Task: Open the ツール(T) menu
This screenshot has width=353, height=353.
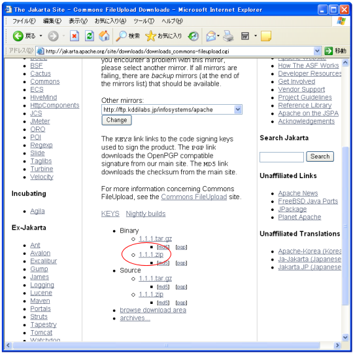Action: pos(144,21)
